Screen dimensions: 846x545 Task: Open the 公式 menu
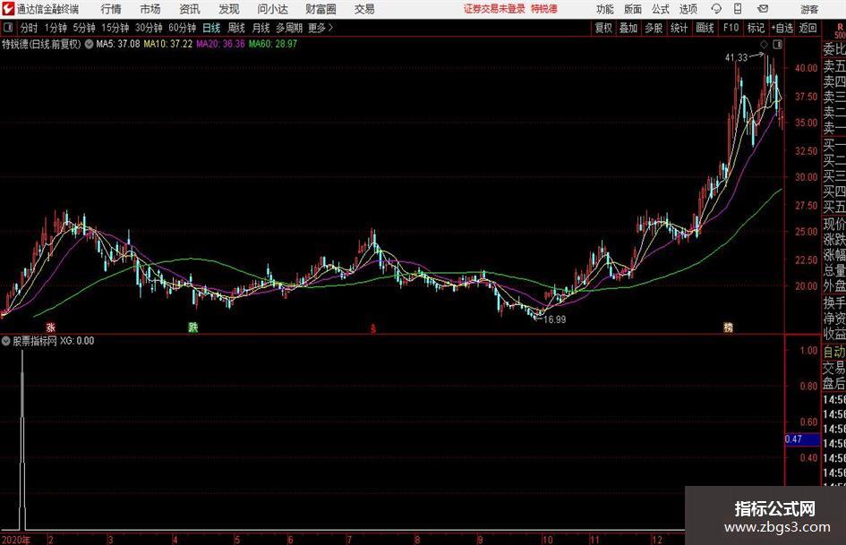(x=661, y=9)
